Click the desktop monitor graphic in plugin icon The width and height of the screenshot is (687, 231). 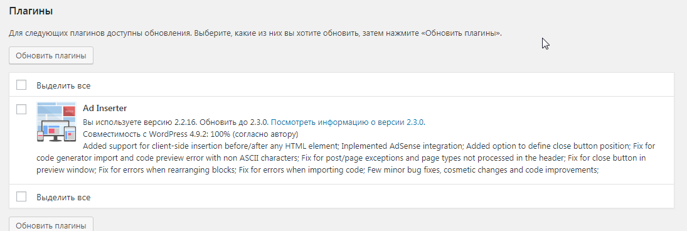(x=55, y=131)
